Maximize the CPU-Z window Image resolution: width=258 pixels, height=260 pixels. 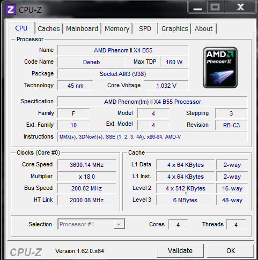(215, 7)
